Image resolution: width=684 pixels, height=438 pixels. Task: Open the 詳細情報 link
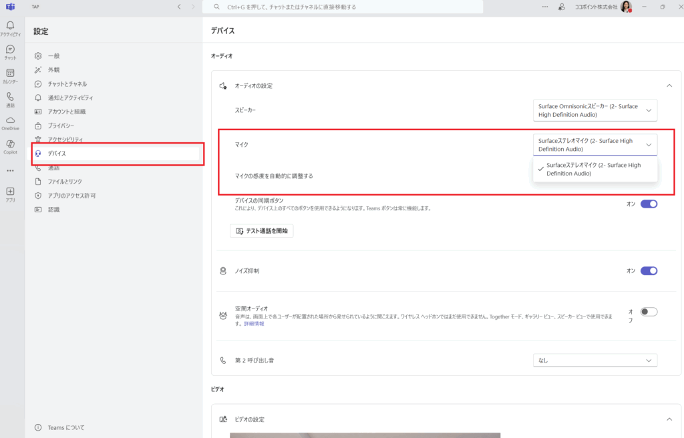pos(252,323)
